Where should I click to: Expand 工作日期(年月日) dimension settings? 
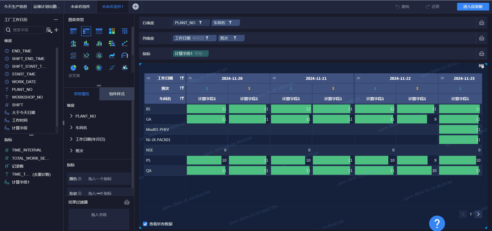tap(71, 139)
